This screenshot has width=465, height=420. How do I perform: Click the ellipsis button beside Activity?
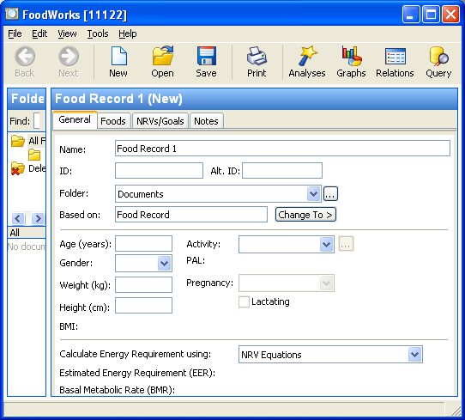(346, 244)
